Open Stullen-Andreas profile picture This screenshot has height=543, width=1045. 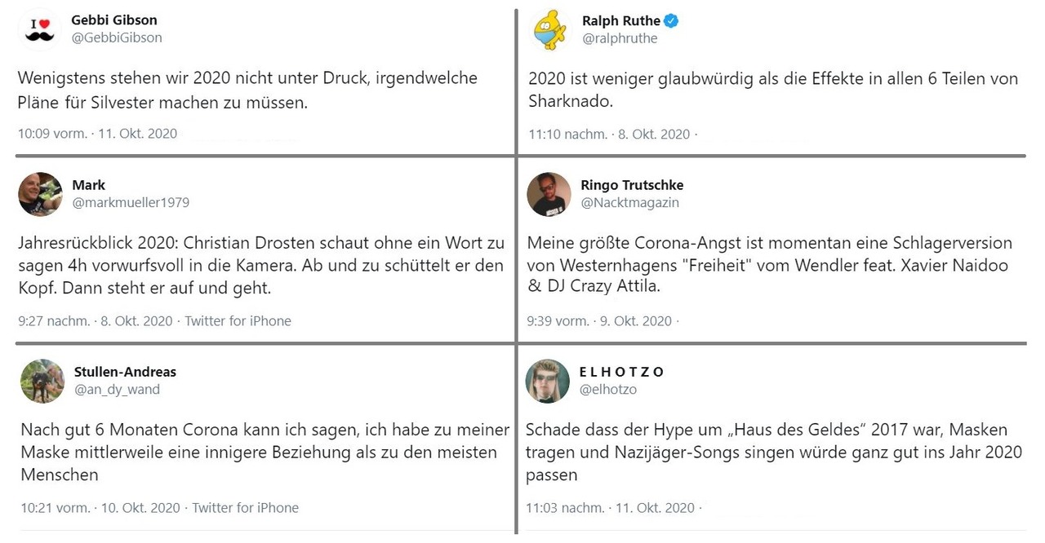[x=42, y=381]
